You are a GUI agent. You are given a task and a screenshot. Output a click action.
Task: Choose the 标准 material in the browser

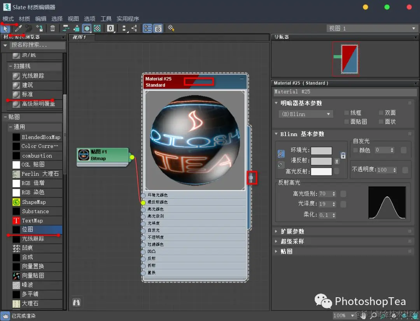pos(37,94)
